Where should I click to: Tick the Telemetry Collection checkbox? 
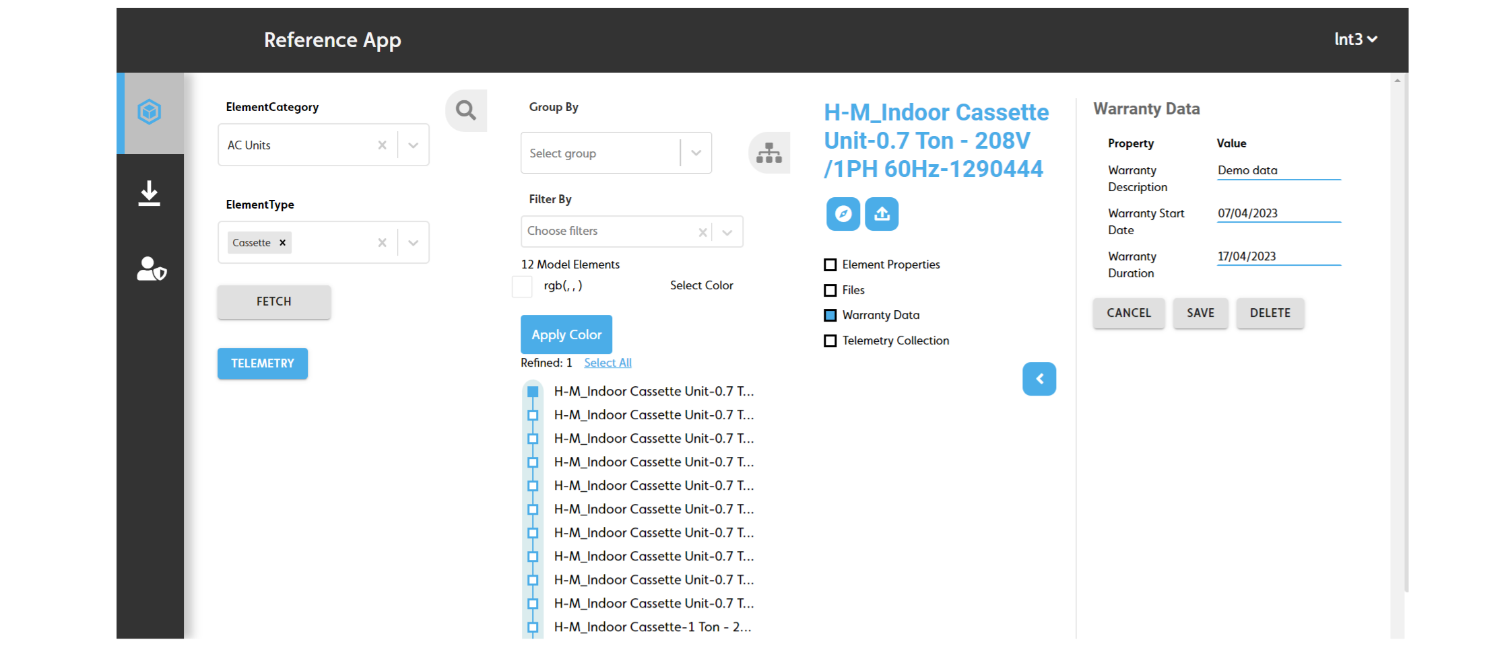(830, 341)
